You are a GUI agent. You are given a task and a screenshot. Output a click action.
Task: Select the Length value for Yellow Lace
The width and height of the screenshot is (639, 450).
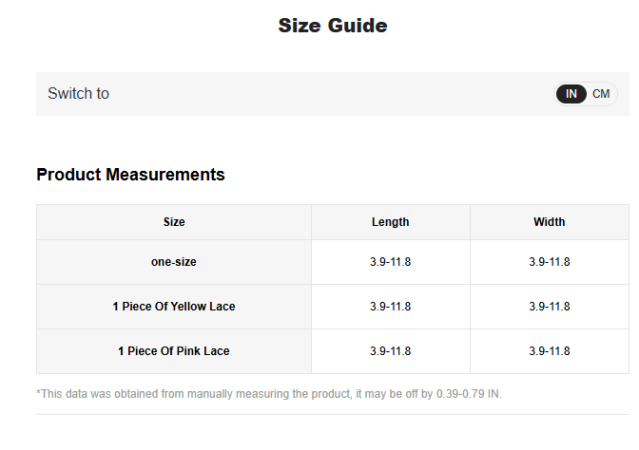click(390, 307)
